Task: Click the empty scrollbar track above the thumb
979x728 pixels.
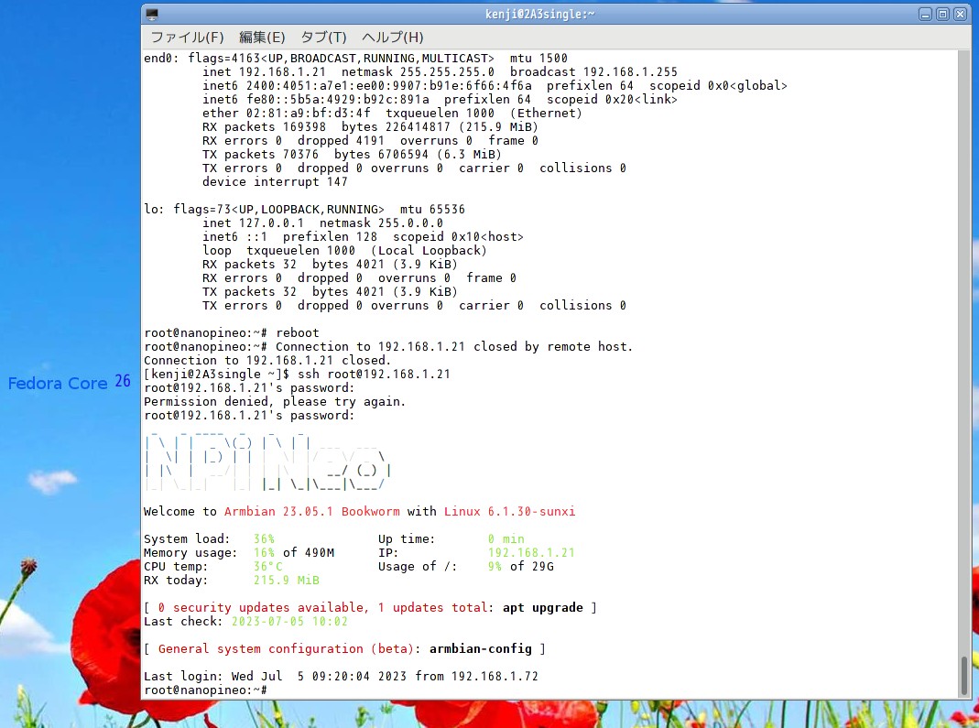Action: point(963,366)
